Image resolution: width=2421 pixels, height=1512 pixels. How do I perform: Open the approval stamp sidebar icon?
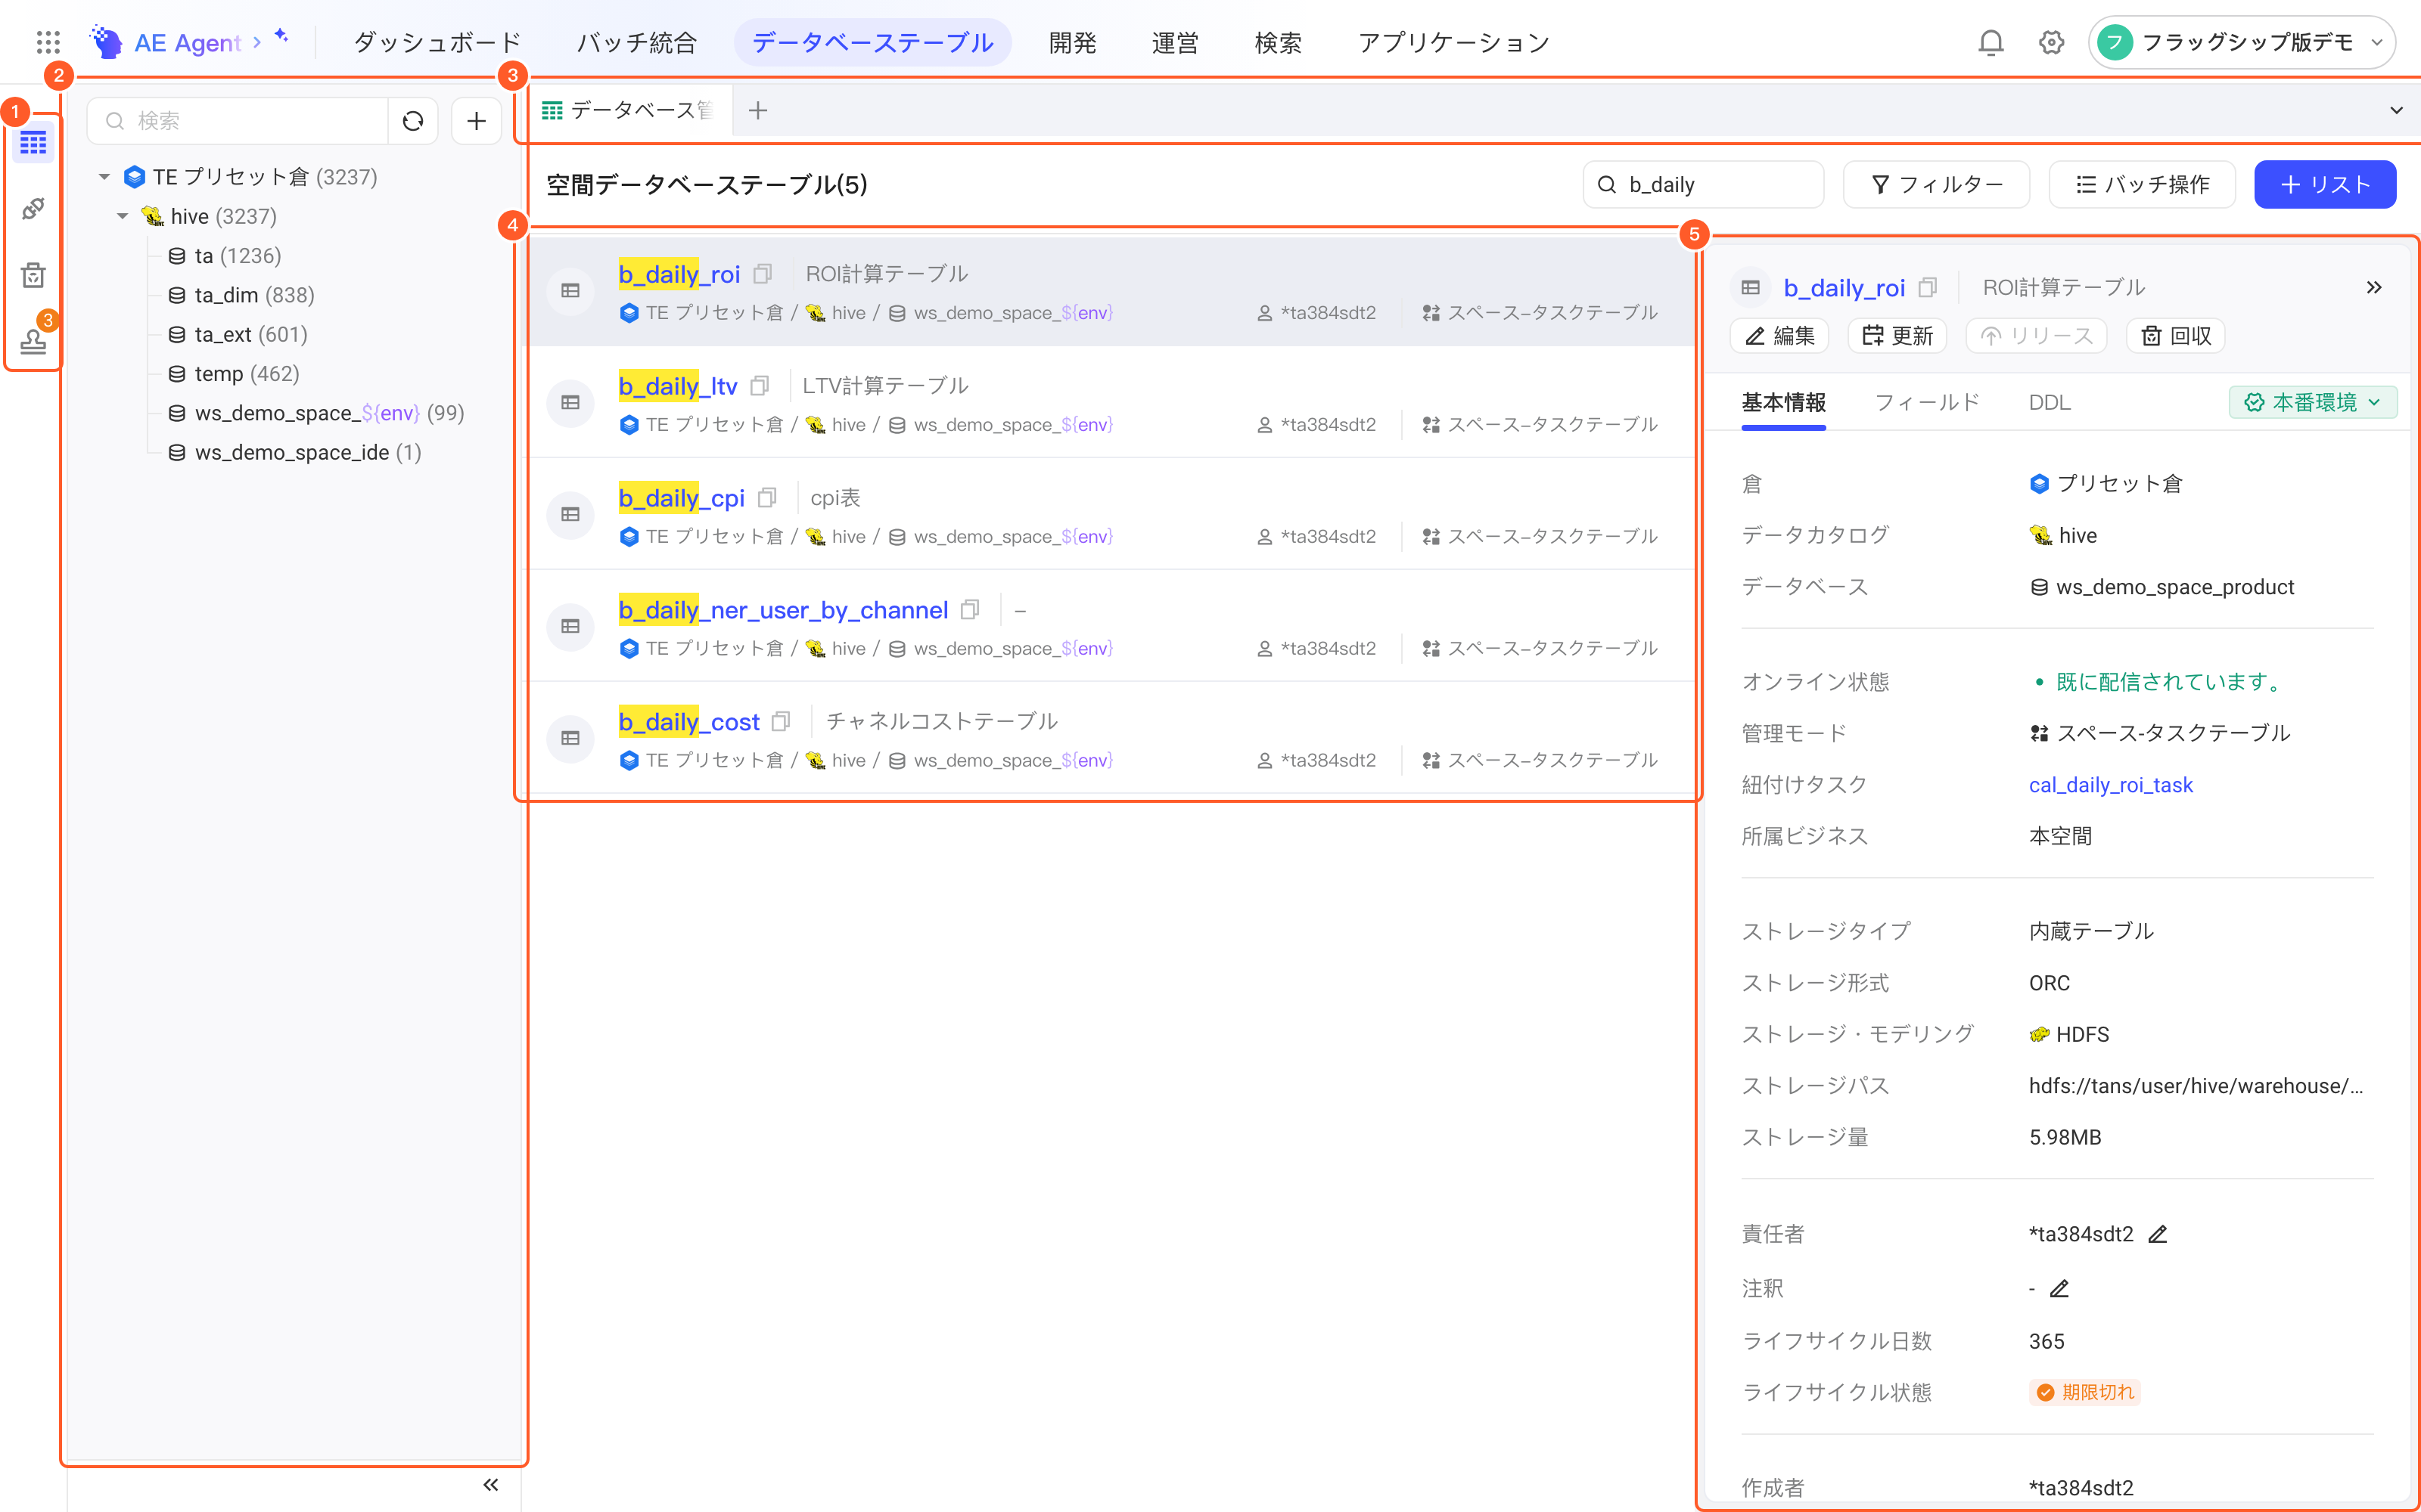(33, 341)
